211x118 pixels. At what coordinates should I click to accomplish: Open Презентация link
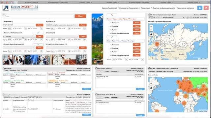[145, 8]
